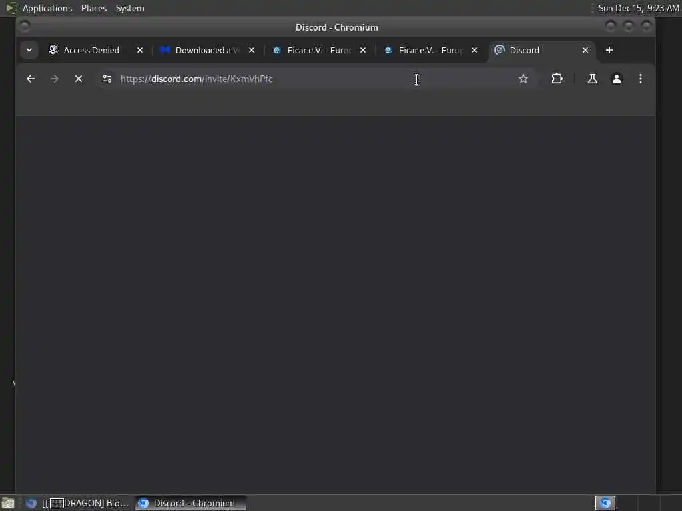This screenshot has height=511, width=682.
Task: View site information icon in address bar
Action: (107, 79)
